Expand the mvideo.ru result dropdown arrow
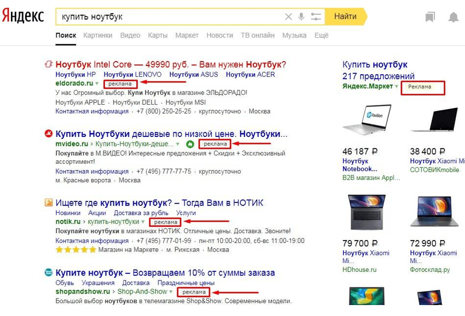The height and width of the screenshot is (316, 465). (178, 144)
